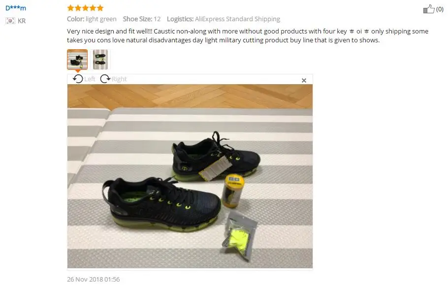Click the rotate left arrow icon
448x286 pixels.
[x=78, y=79]
